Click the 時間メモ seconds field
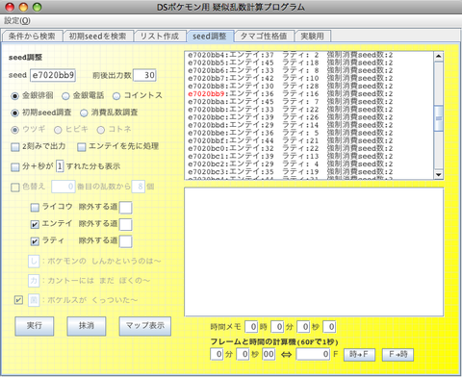462x377 pixels. pos(303,327)
